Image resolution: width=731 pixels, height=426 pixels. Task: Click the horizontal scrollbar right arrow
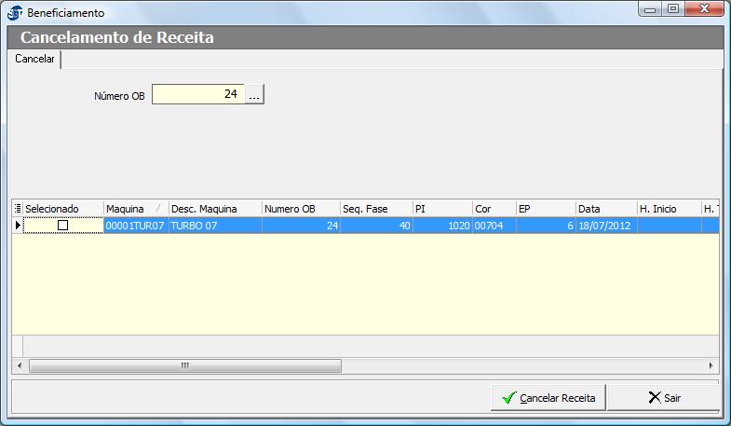[x=711, y=365]
